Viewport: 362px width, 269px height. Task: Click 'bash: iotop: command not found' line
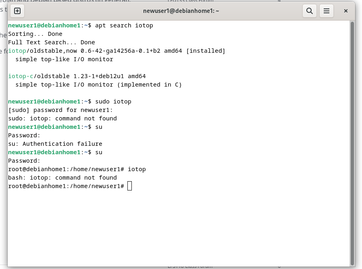[62, 178]
